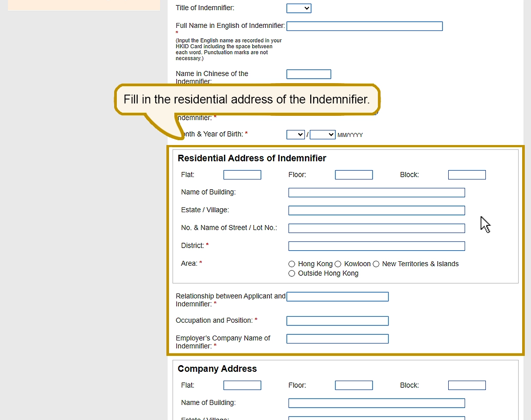Click the Employer's Company Name field
531x420 pixels.
coord(337,339)
